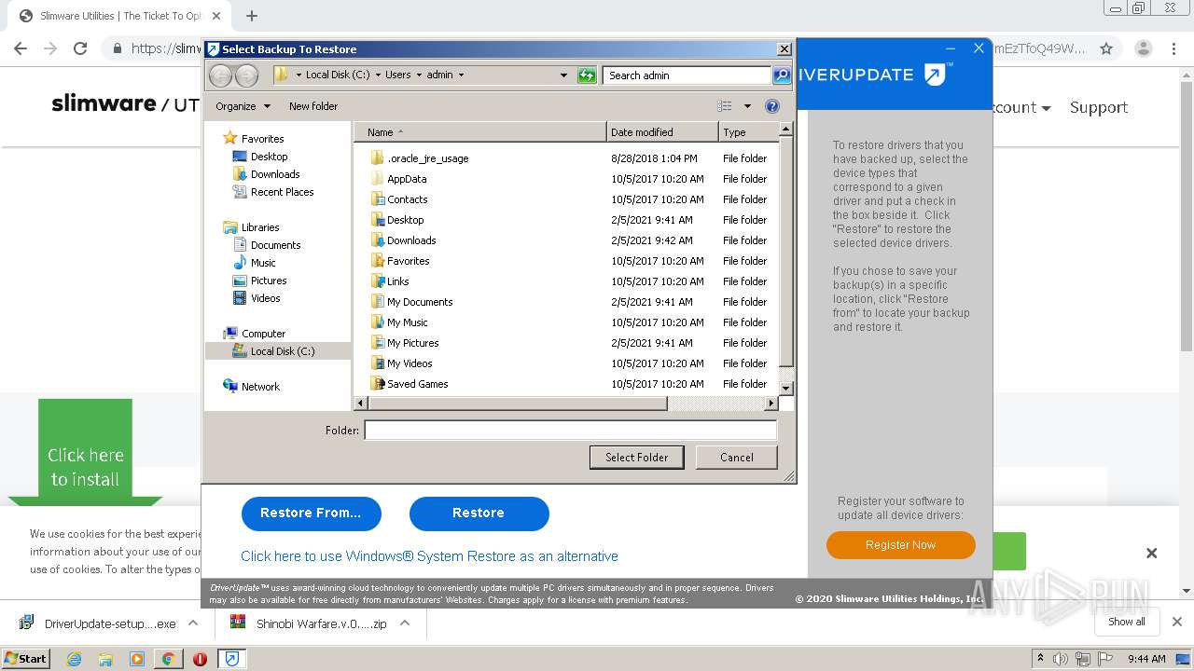Viewport: 1194px width, 671px height.
Task: Open a new Chrome tab with plus icon
Action: [x=252, y=16]
